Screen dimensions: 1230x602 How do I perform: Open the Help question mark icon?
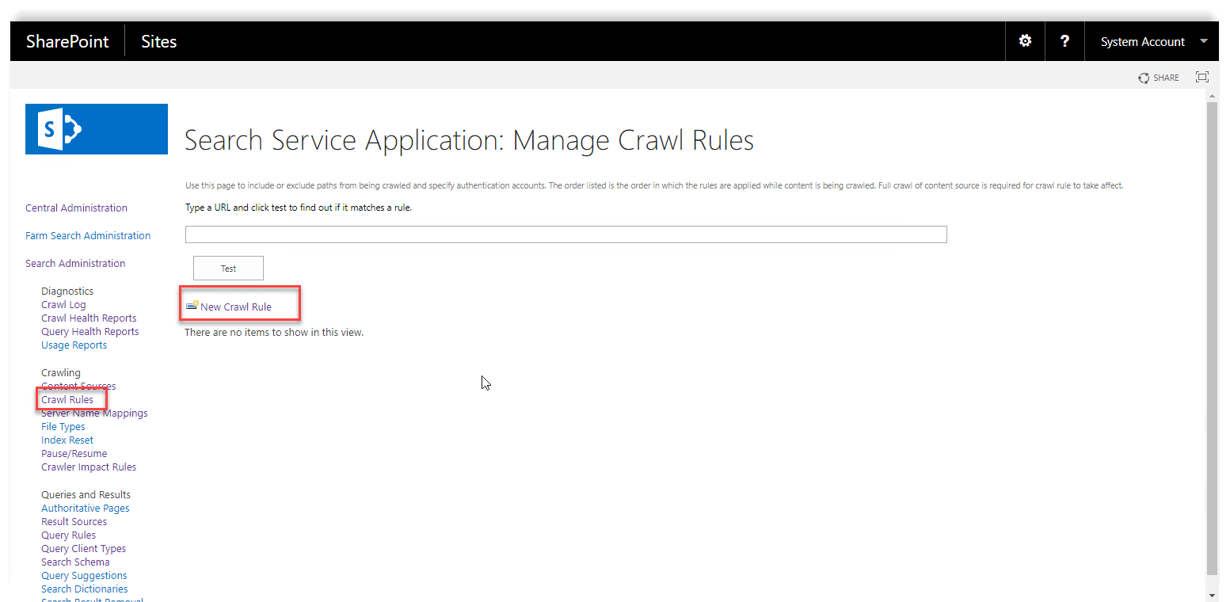pos(1064,41)
